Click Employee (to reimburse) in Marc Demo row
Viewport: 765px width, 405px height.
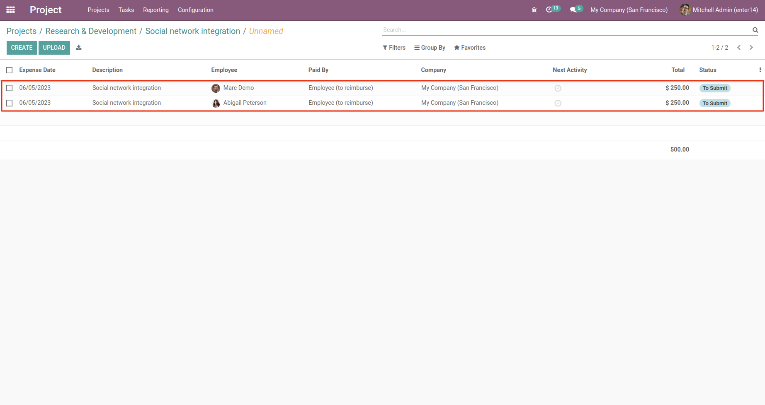pos(341,88)
